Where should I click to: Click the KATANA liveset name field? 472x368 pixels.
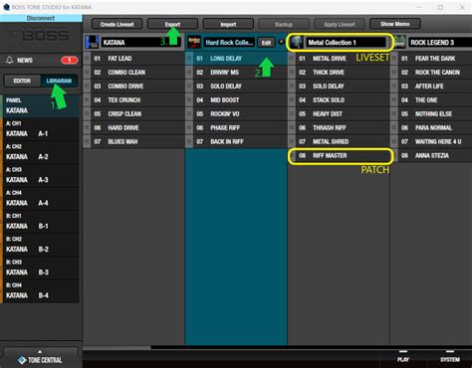(x=141, y=43)
